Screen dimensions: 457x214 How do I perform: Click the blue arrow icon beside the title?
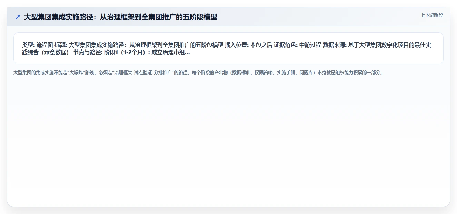click(x=18, y=17)
